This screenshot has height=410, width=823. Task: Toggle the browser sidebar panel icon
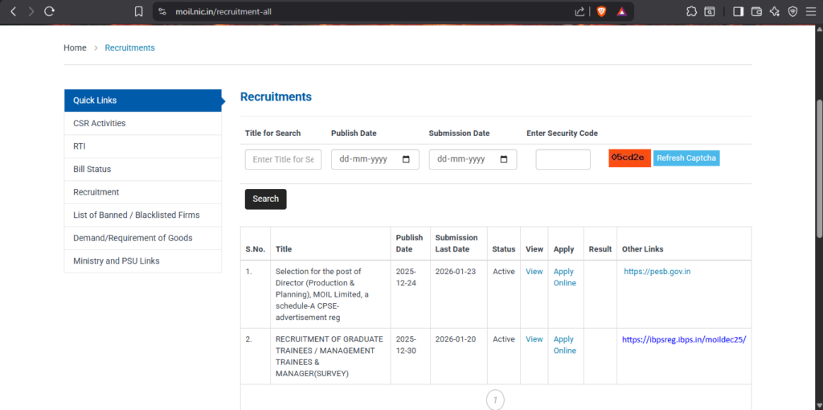click(739, 11)
